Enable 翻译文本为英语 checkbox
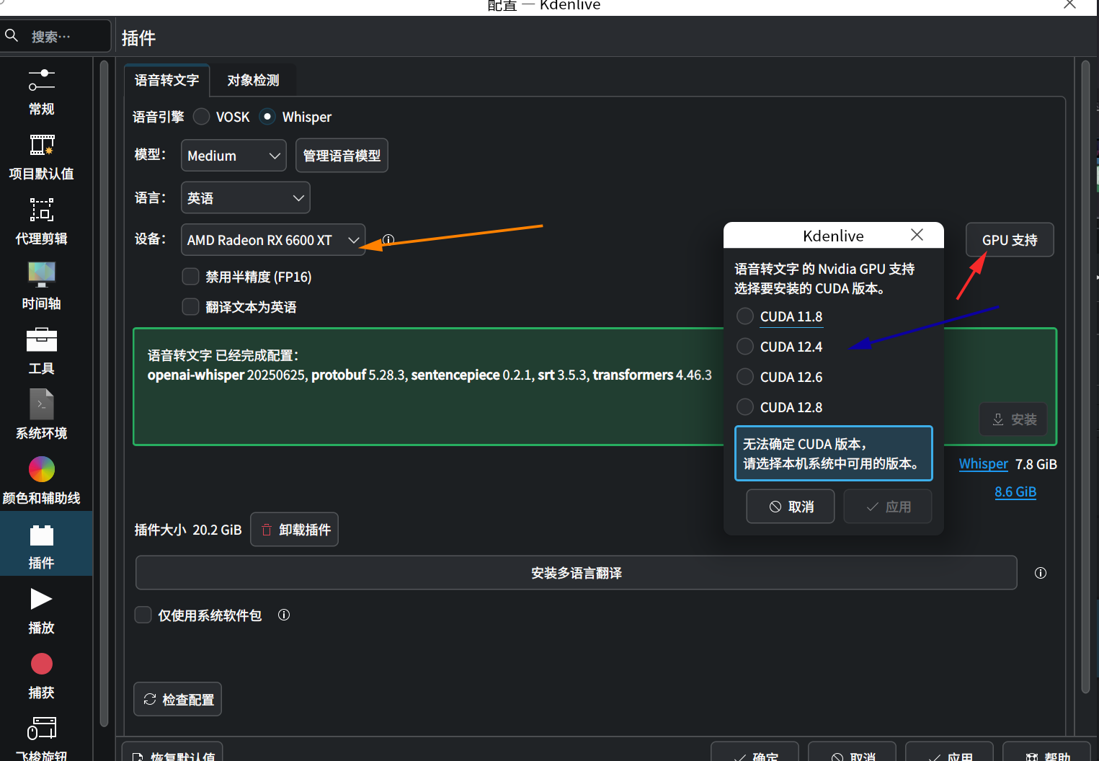The width and height of the screenshot is (1099, 761). pyautogui.click(x=239, y=307)
